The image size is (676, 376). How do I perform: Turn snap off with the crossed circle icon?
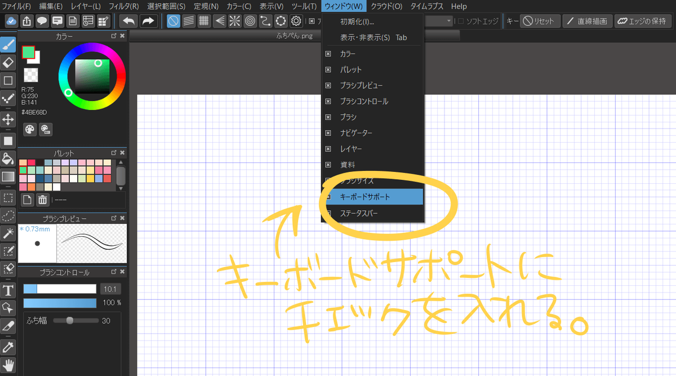coord(174,21)
